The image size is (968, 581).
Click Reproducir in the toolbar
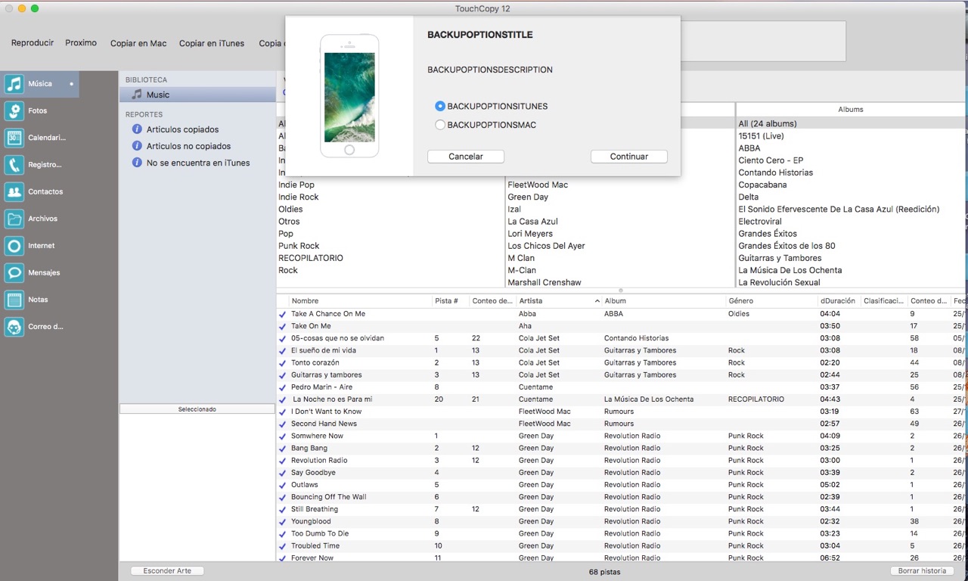pyautogui.click(x=33, y=43)
